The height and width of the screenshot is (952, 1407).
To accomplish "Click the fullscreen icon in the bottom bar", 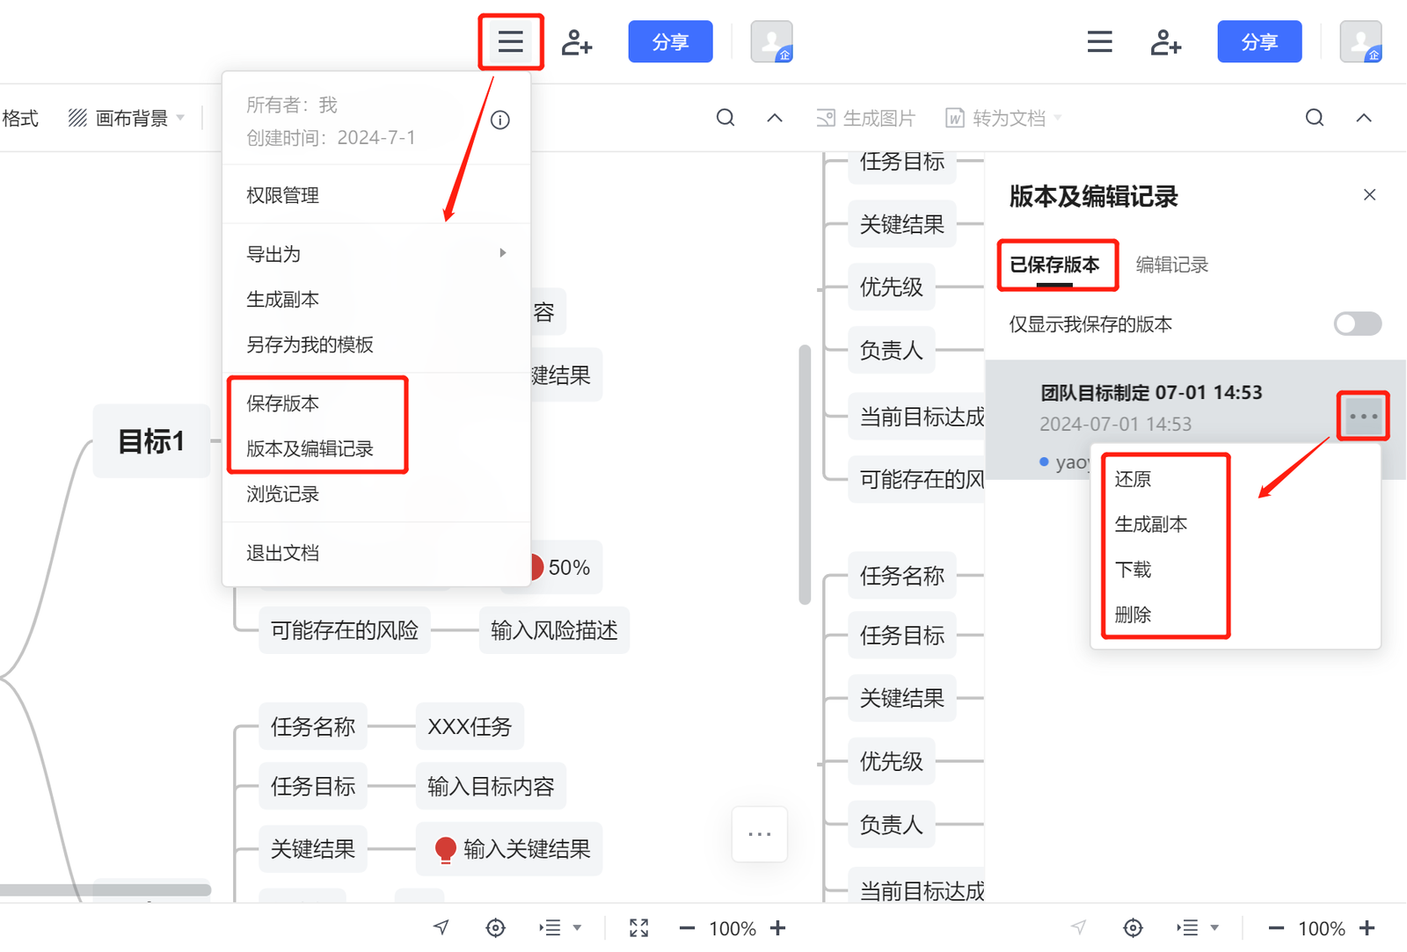I will (639, 927).
